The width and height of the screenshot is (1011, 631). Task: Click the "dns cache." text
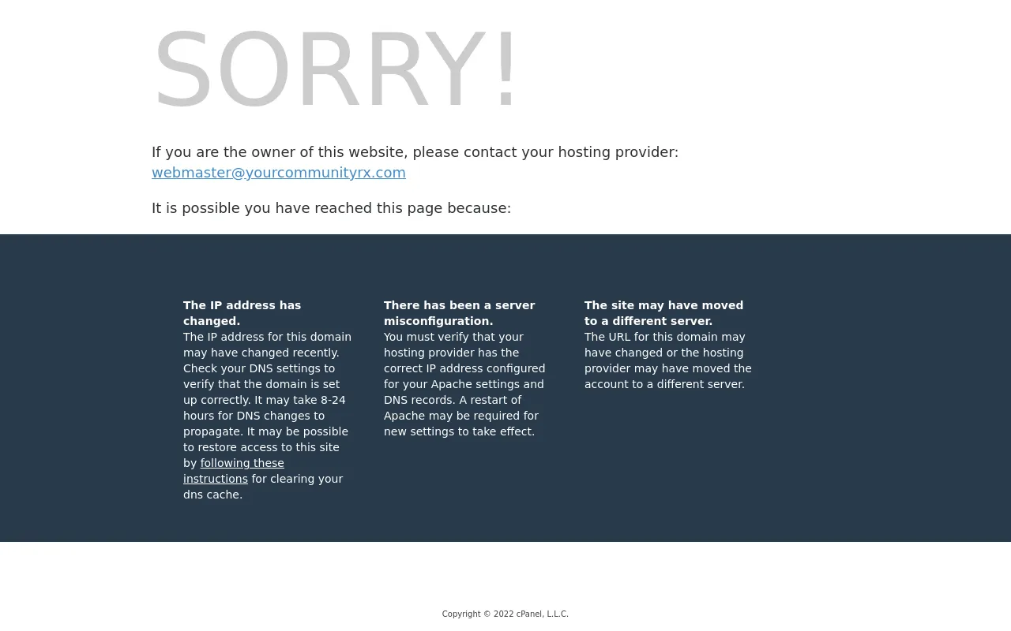tap(213, 495)
